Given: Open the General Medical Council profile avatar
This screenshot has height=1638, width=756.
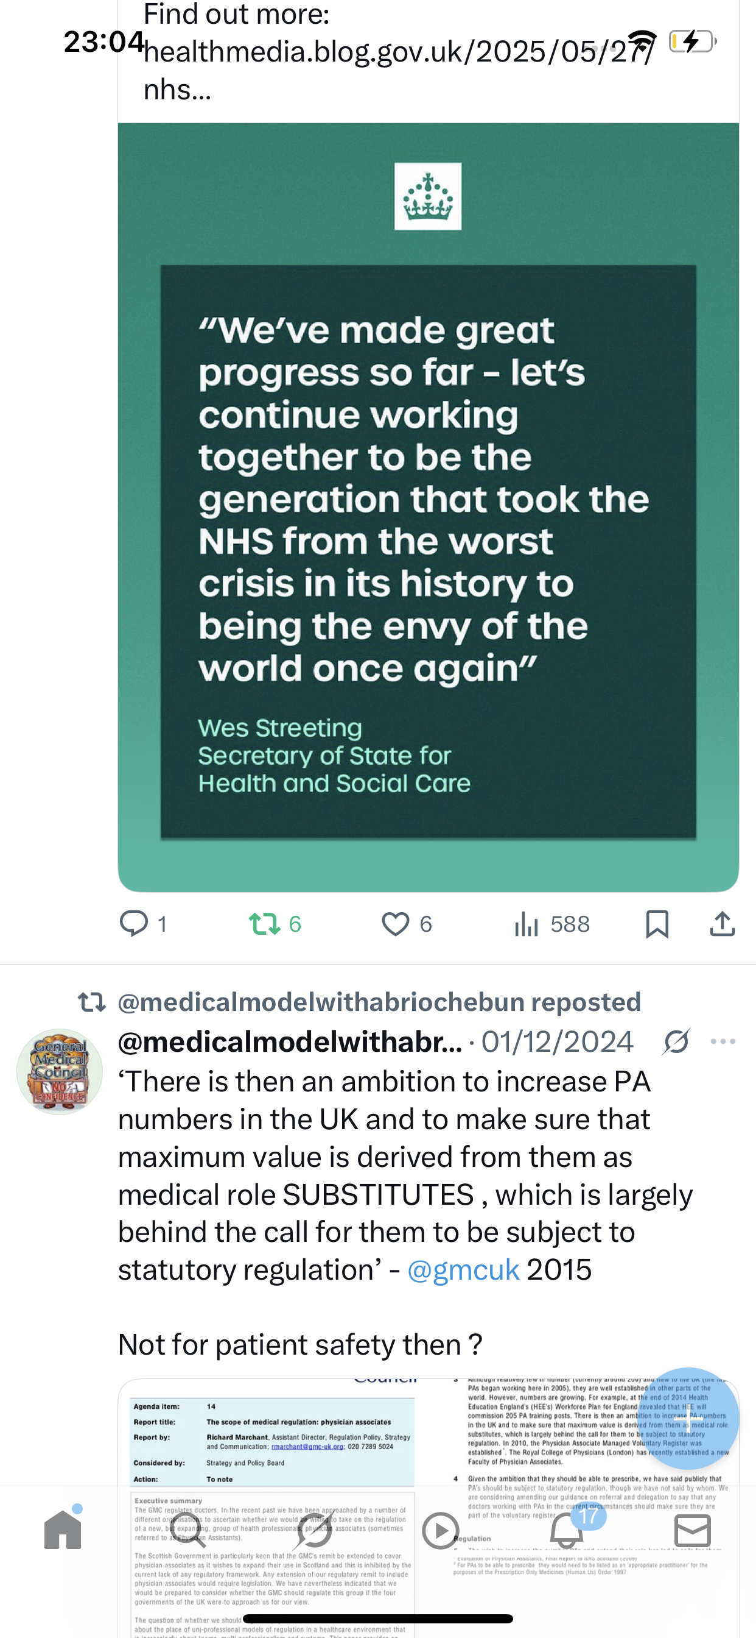Looking at the screenshot, I should (x=60, y=1072).
